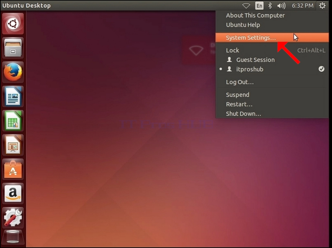Viewport: 332px width, 248px height.
Task: Switch to Guest Session
Action: [x=272, y=60]
